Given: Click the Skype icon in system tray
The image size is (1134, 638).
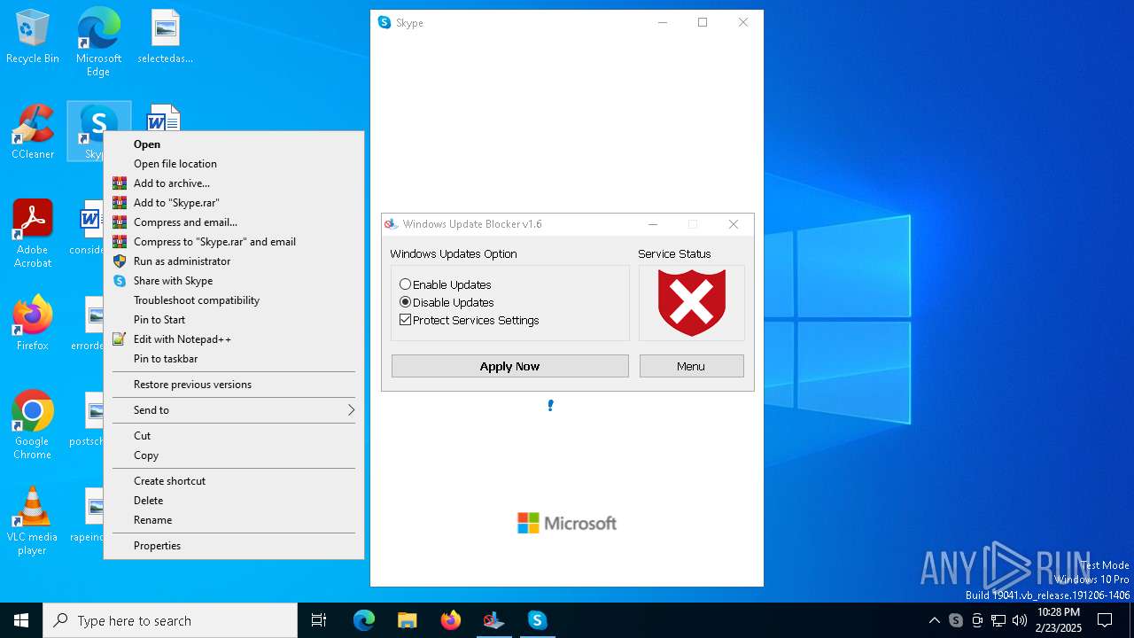Looking at the screenshot, I should 956,620.
